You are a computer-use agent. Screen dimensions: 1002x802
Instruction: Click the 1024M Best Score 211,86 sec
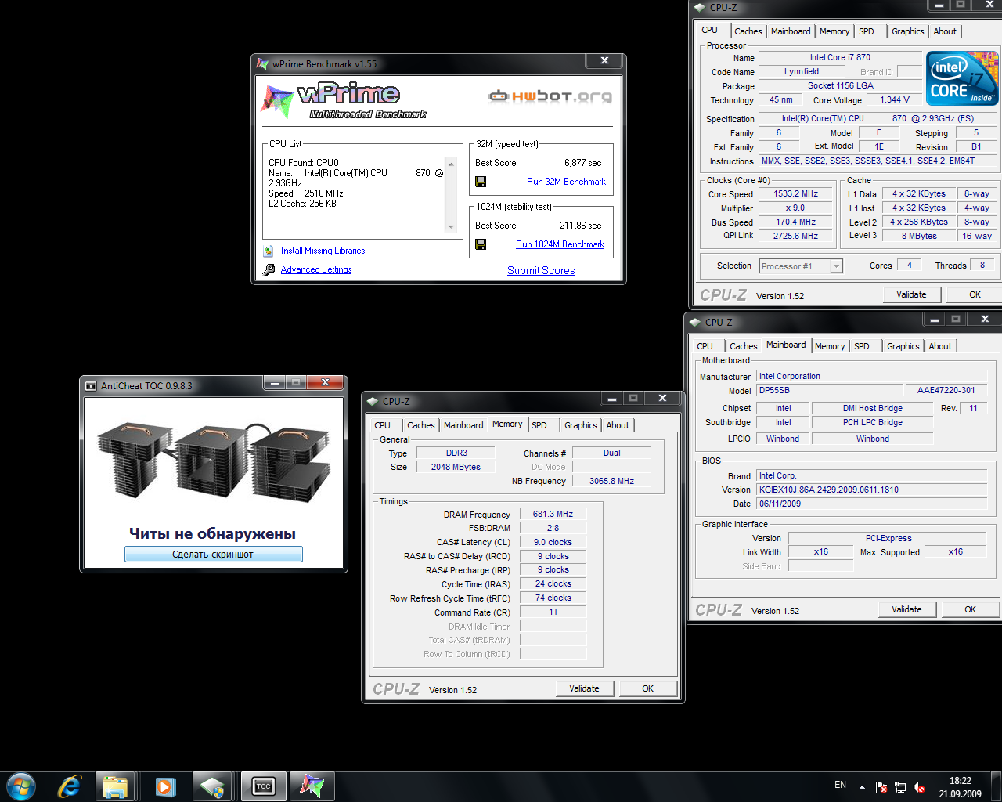click(580, 226)
